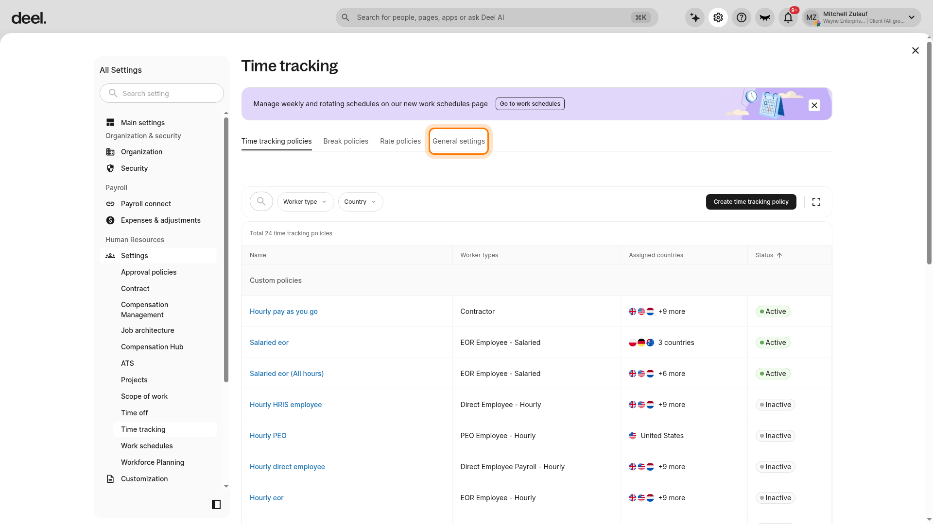The height and width of the screenshot is (524, 933).
Task: Select the Rate policies tab
Action: [x=400, y=141]
